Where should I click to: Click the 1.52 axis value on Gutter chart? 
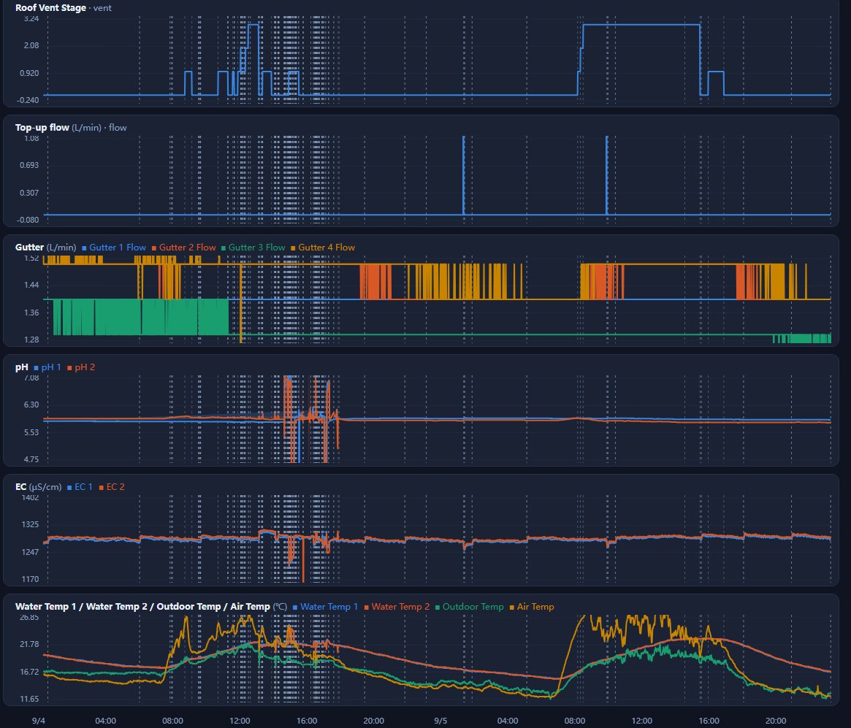[x=31, y=258]
